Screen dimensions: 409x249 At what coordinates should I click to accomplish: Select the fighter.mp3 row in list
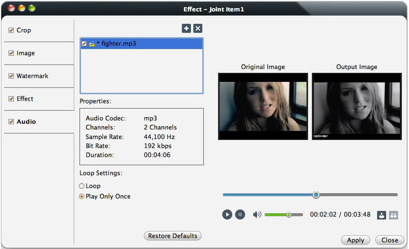click(141, 44)
